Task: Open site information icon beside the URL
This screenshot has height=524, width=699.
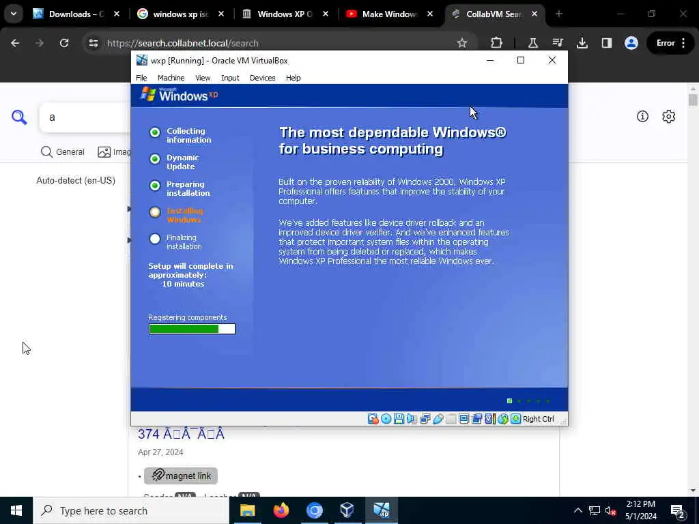Action: point(93,43)
